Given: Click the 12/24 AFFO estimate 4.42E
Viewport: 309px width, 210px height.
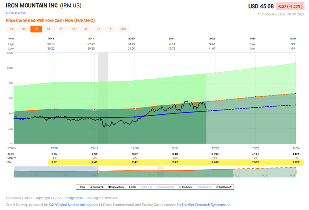Looking at the screenshot, I should pyautogui.click(x=296, y=154).
